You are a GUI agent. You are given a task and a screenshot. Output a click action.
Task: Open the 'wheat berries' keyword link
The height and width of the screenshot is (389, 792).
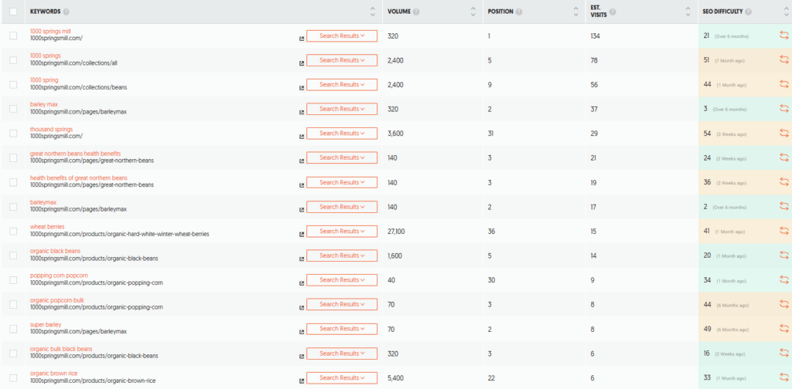point(47,227)
